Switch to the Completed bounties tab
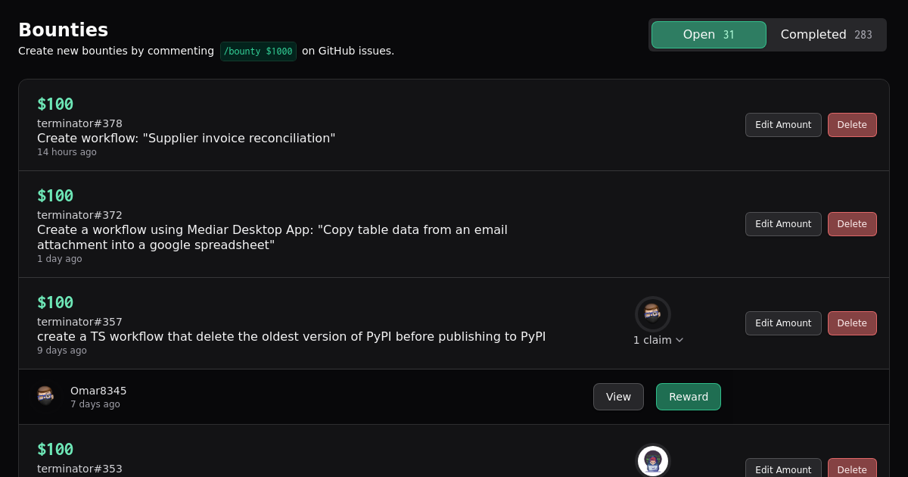908x477 pixels. [x=826, y=35]
